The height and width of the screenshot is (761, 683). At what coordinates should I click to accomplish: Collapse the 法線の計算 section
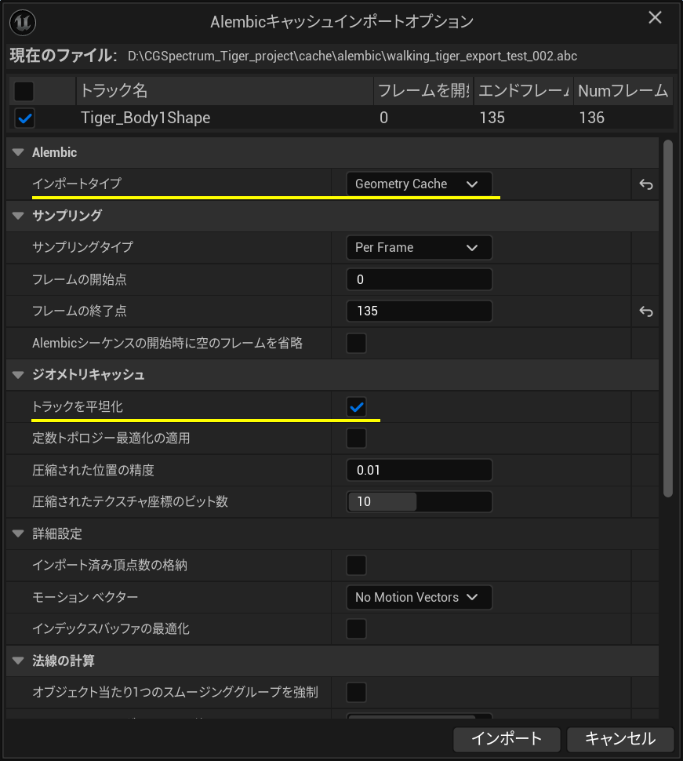click(x=19, y=661)
